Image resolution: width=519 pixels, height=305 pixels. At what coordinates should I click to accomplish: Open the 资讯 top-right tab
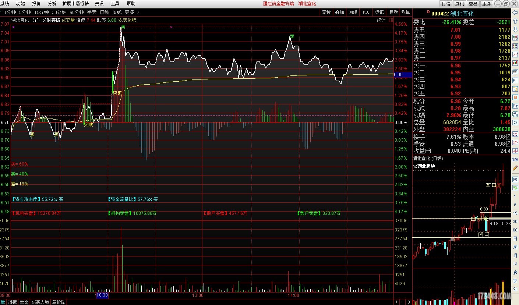coord(460,4)
